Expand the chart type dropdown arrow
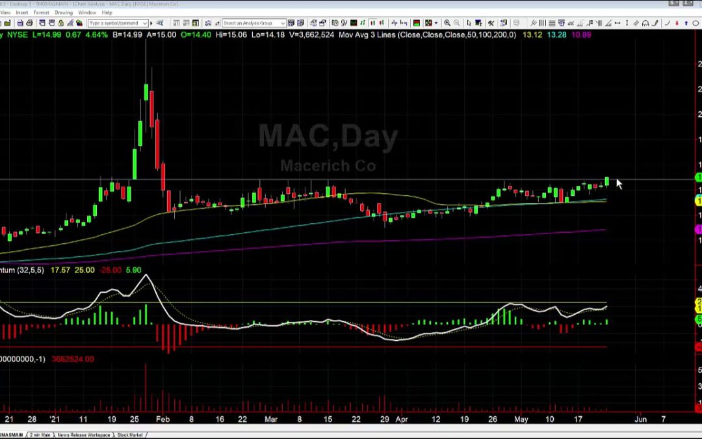 (436, 22)
